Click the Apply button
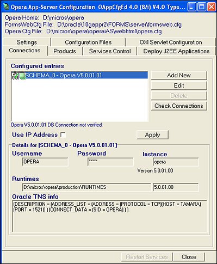 coord(152,135)
